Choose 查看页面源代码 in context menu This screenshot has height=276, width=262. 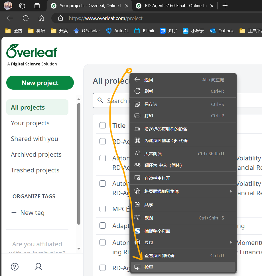click(183, 255)
